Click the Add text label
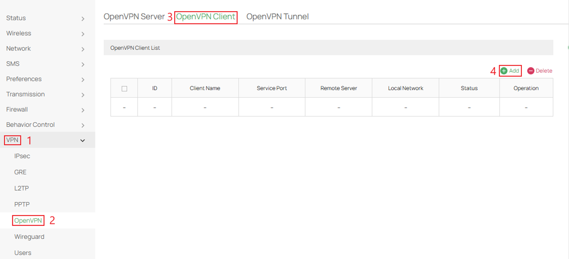This screenshot has height=259, width=569. click(514, 71)
